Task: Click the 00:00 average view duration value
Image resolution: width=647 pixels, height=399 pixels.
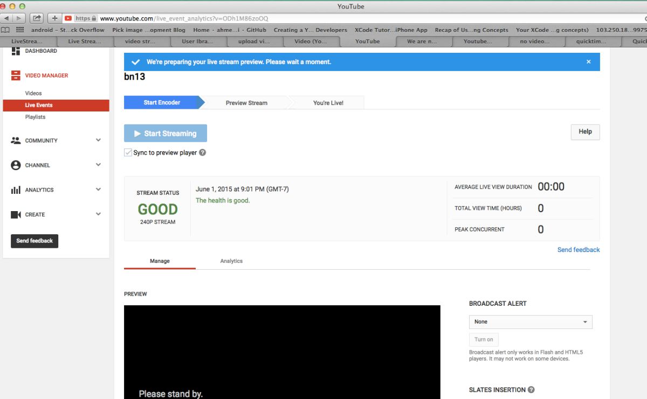Action: (551, 187)
